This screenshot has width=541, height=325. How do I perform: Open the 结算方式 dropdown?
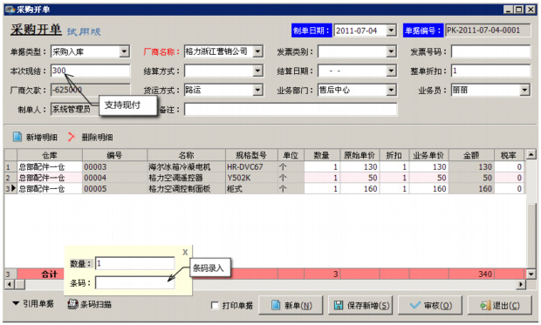pos(257,71)
